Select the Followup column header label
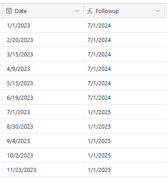The image size is (167, 180). (x=107, y=11)
